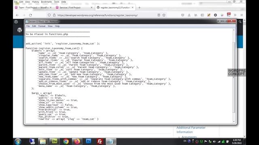The height and width of the screenshot is (145, 259).
Task: Click the Save to Pocket icon
Action: [183, 15]
